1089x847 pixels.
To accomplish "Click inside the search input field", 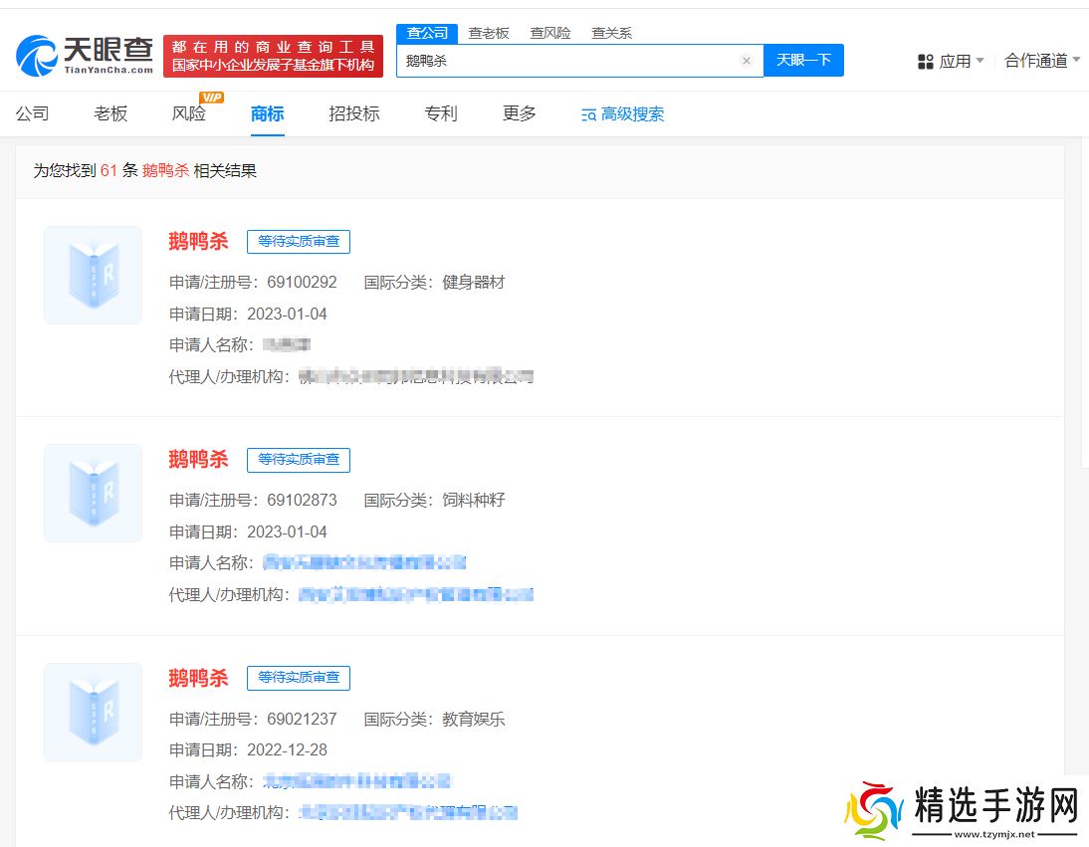I will [x=567, y=61].
